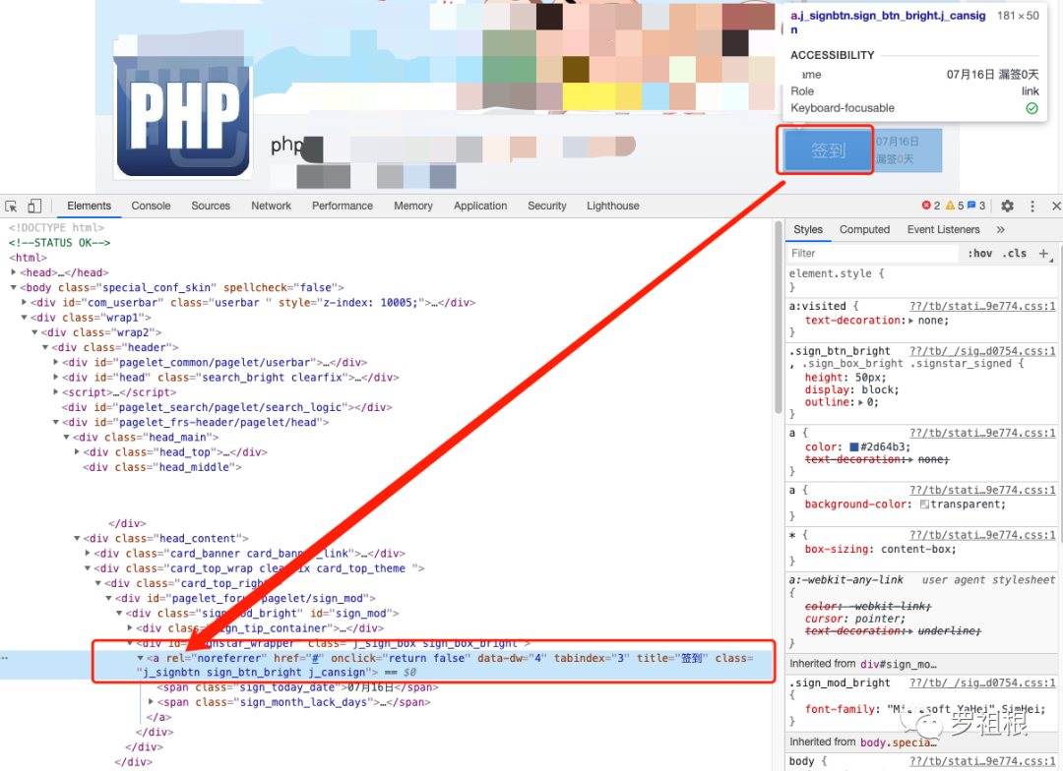Collapse the head_content div node
The image size is (1063, 771).
pyautogui.click(x=78, y=538)
